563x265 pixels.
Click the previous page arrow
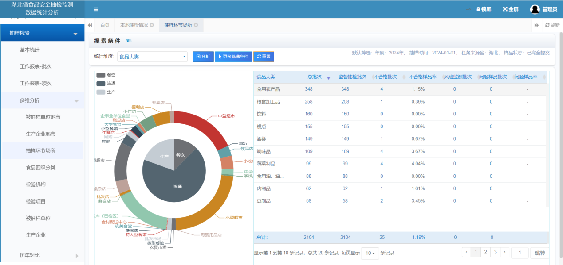click(466, 252)
